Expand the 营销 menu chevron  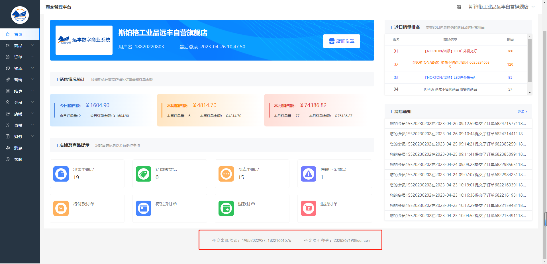(x=32, y=79)
